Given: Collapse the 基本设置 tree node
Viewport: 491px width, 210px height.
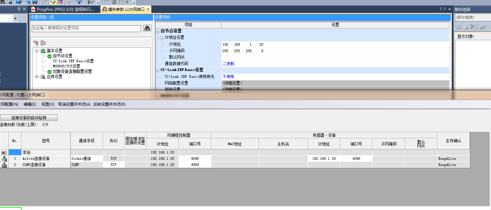Looking at the screenshot, I should (x=37, y=51).
